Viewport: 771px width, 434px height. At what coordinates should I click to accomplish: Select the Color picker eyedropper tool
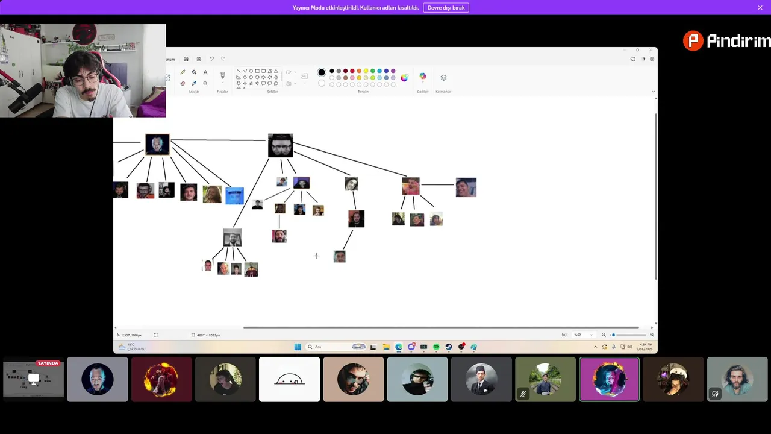click(194, 83)
